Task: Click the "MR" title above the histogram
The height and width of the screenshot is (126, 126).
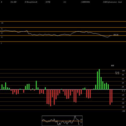Action: coord(112,66)
